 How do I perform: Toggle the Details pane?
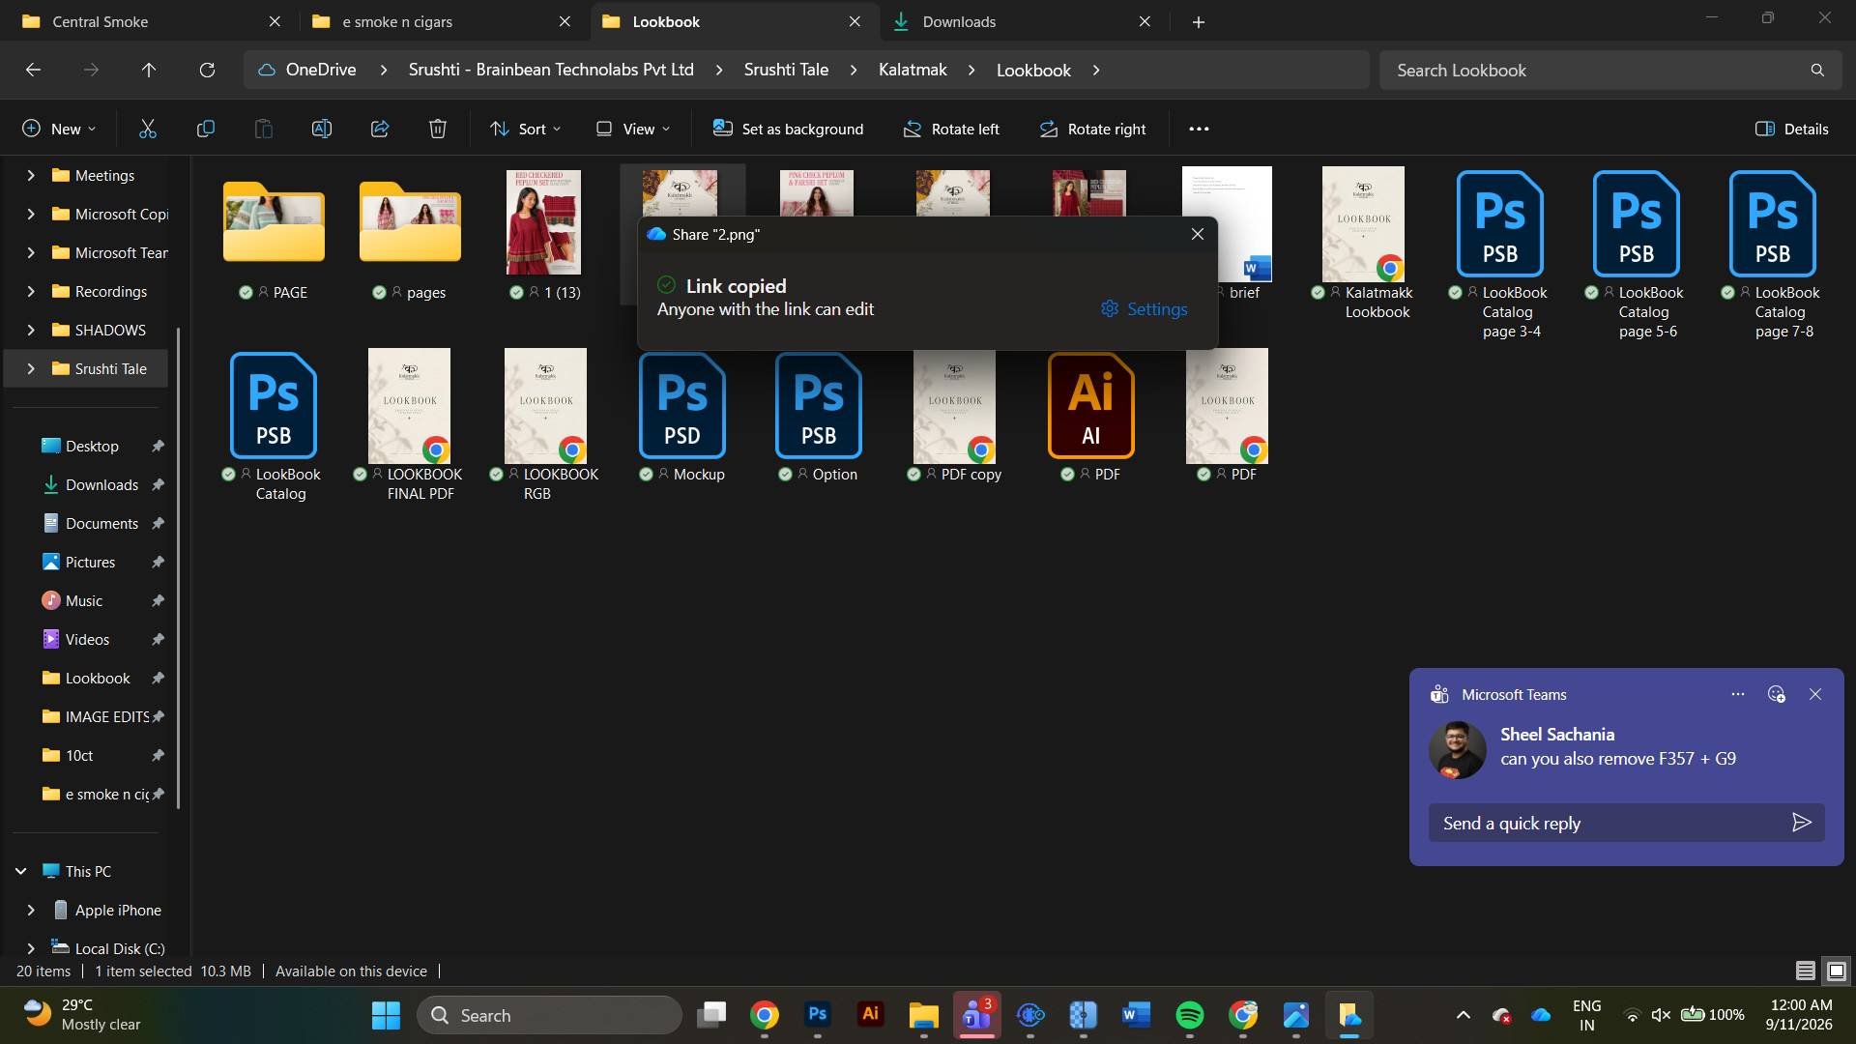coord(1791,129)
